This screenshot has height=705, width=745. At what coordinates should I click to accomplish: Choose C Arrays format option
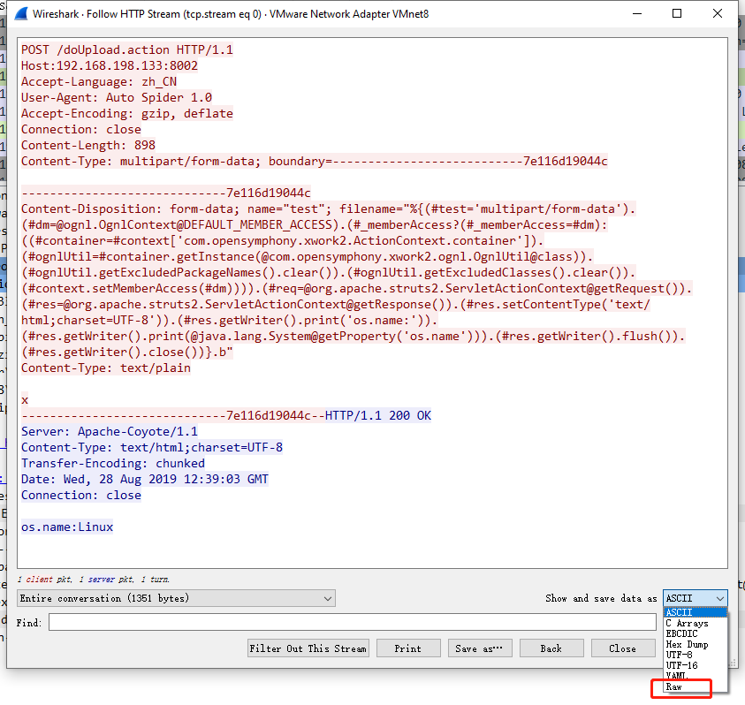click(696, 623)
